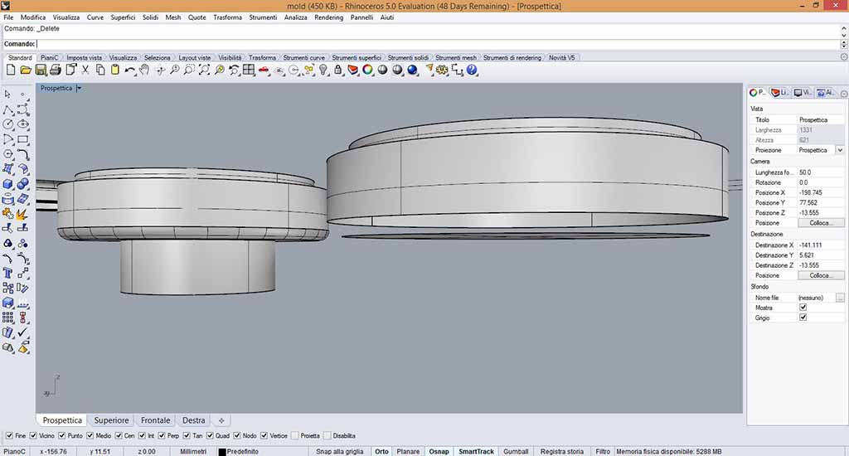Open Options with the gear icon
The height and width of the screenshot is (456, 849).
[x=443, y=70]
